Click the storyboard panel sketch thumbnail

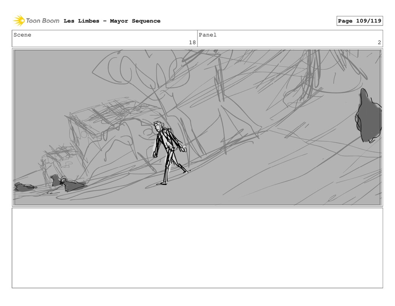pyautogui.click(x=197, y=128)
